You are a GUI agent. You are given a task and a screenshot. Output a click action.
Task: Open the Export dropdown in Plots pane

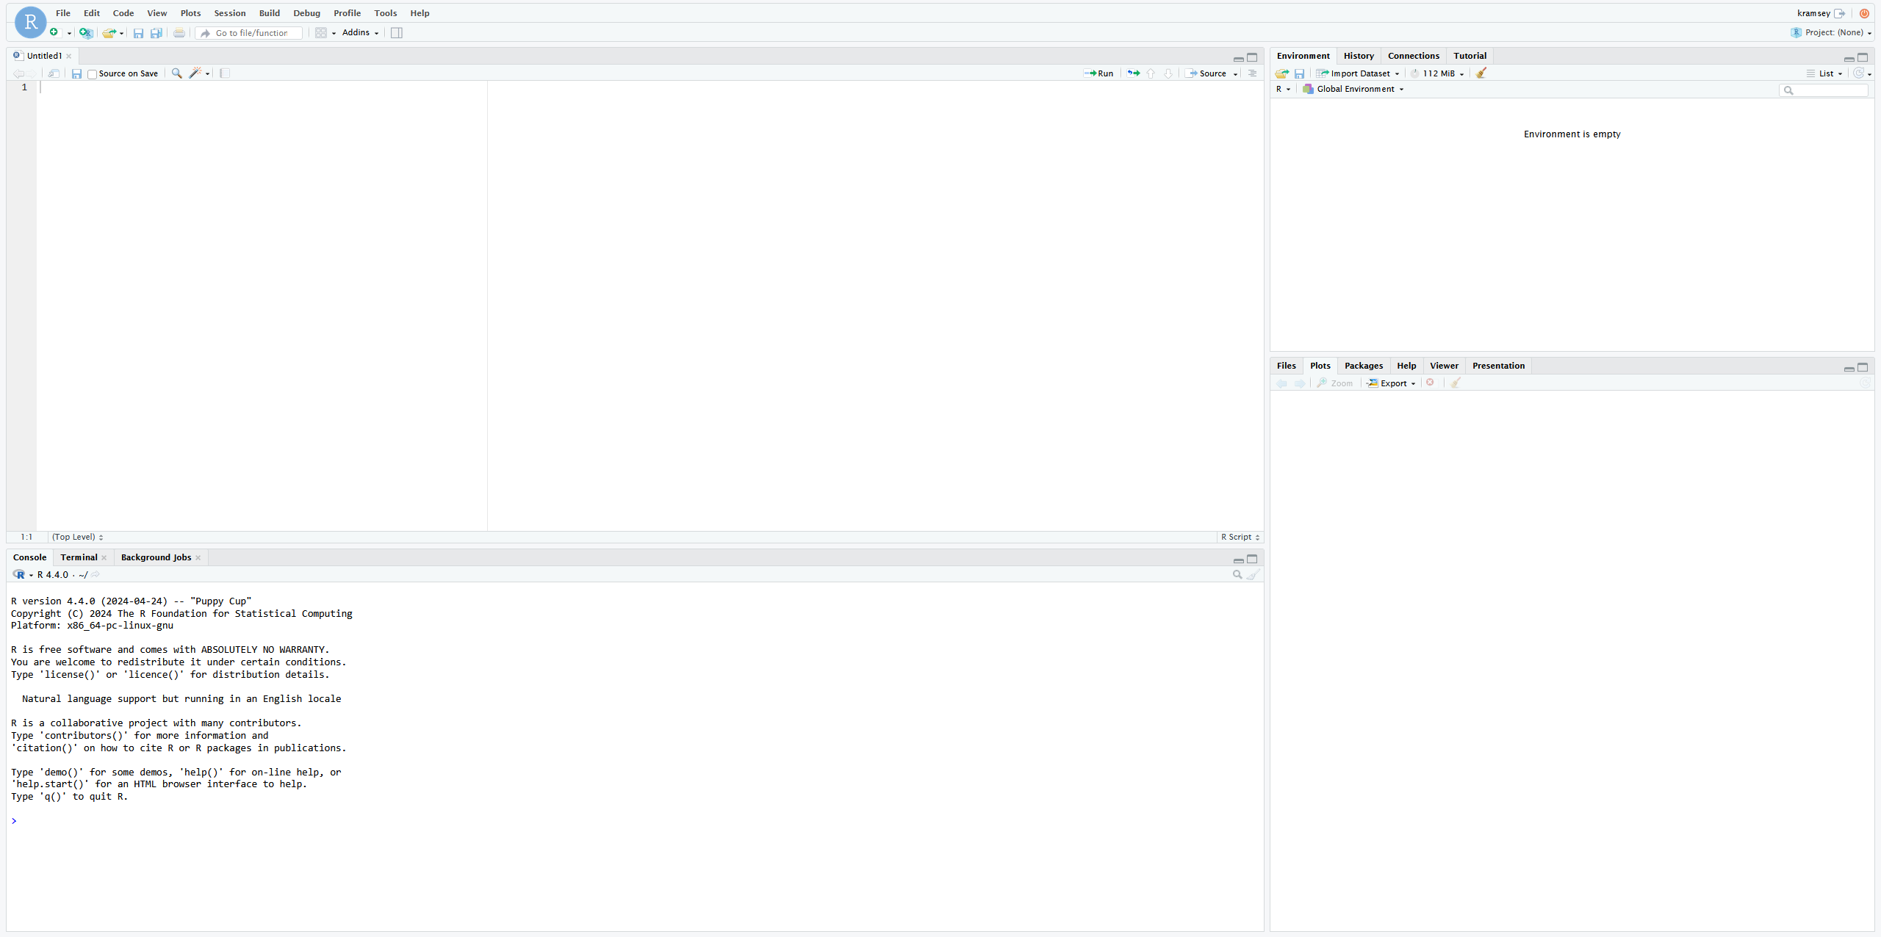tap(1392, 383)
